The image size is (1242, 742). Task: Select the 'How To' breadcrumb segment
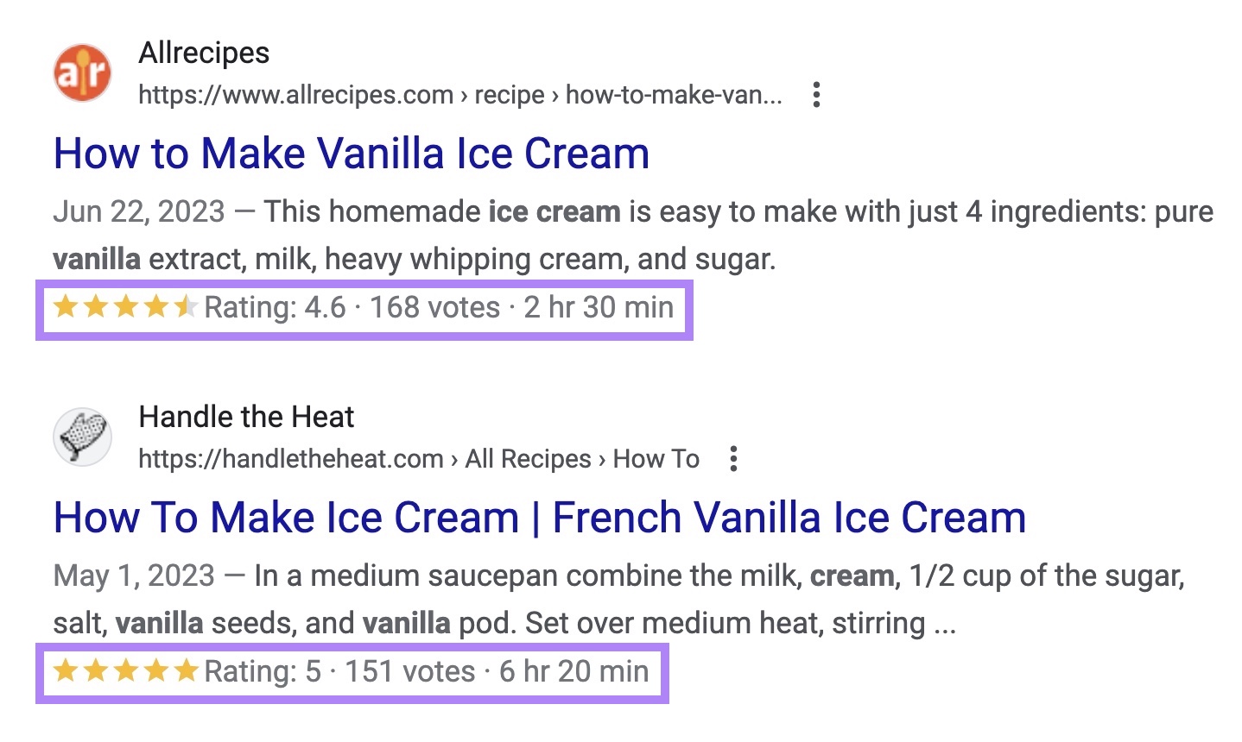658,459
